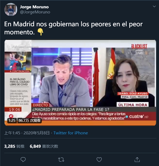The height and width of the screenshot is (166, 159).
Task: Open the tweet timestamp 2020年5月8日
Action: click(x=37, y=133)
